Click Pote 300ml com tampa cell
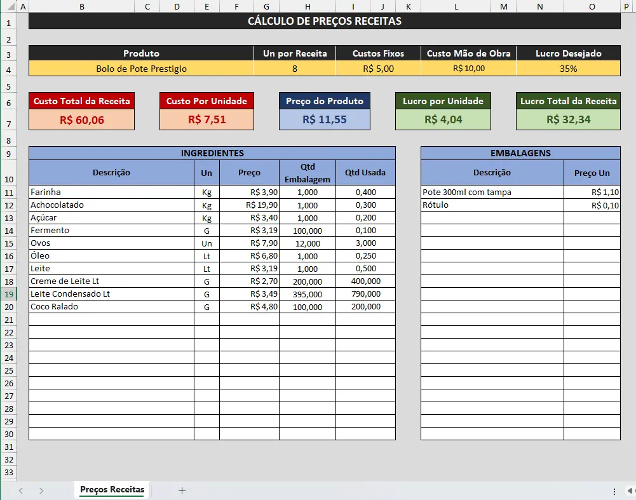Image resolution: width=636 pixels, height=500 pixels. coord(492,193)
